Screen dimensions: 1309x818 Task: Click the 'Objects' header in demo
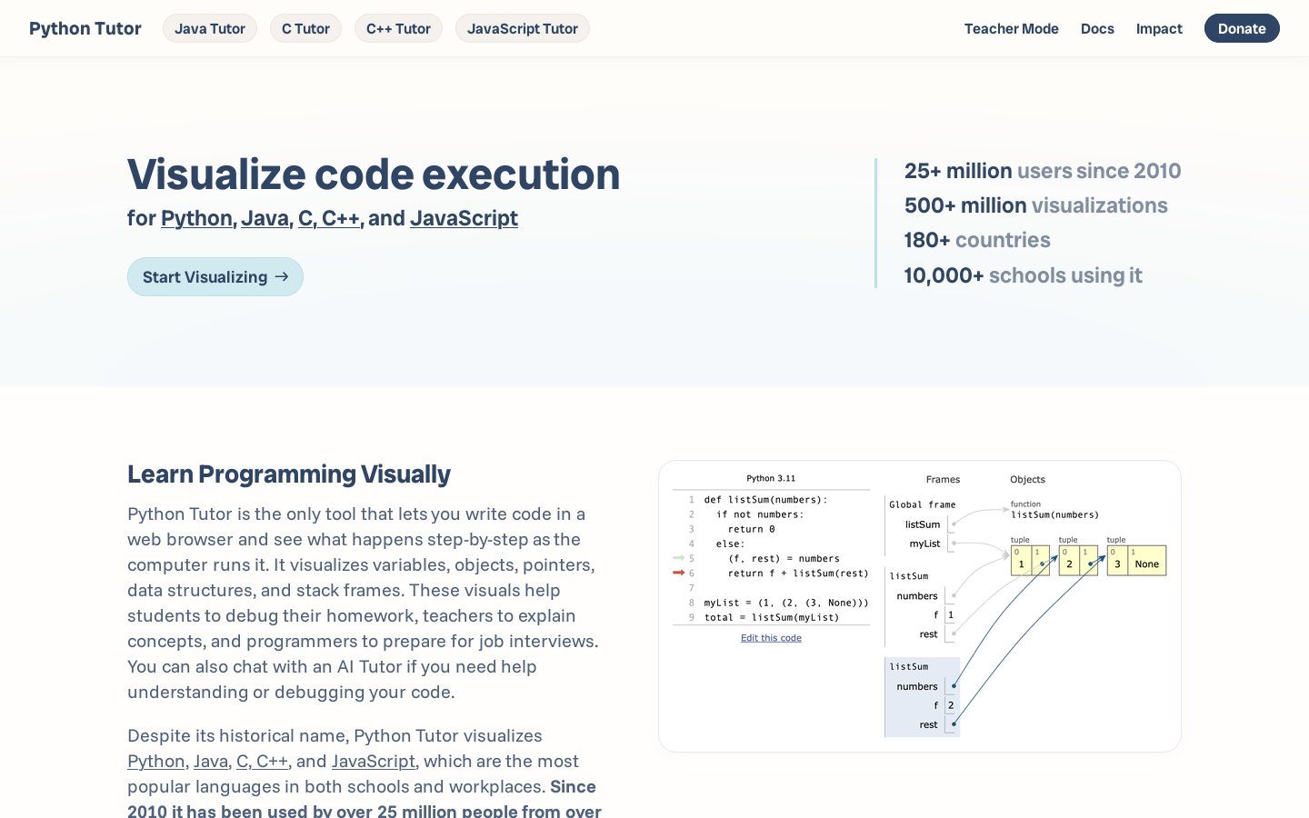[1027, 480]
